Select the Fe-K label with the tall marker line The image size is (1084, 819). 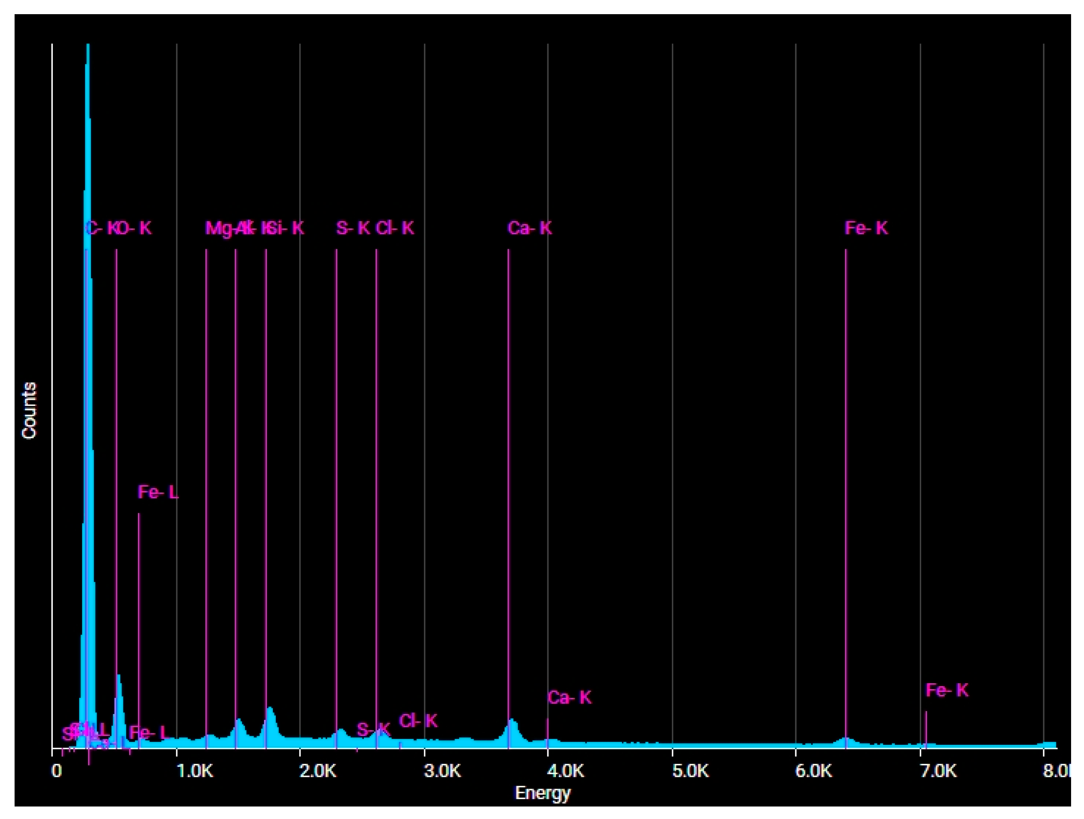[867, 228]
